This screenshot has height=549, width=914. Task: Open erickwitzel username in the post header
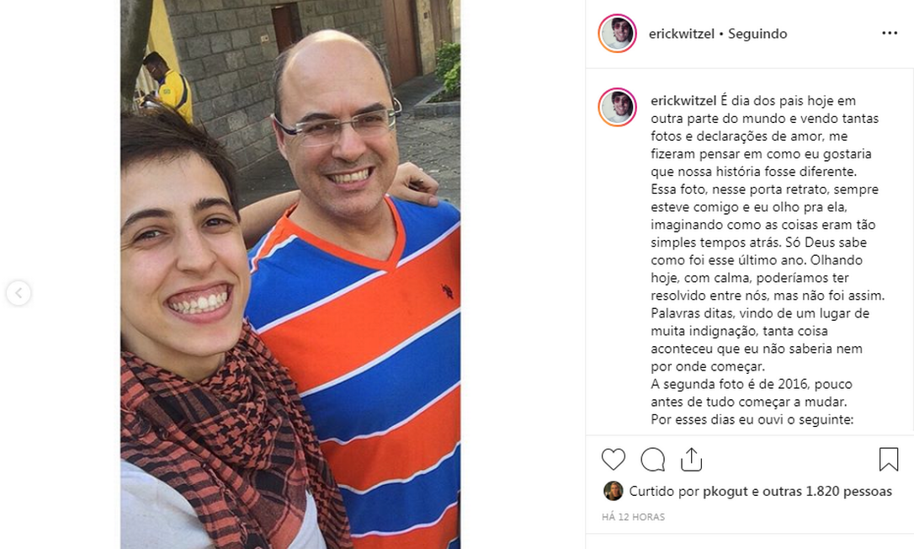pyautogui.click(x=682, y=34)
